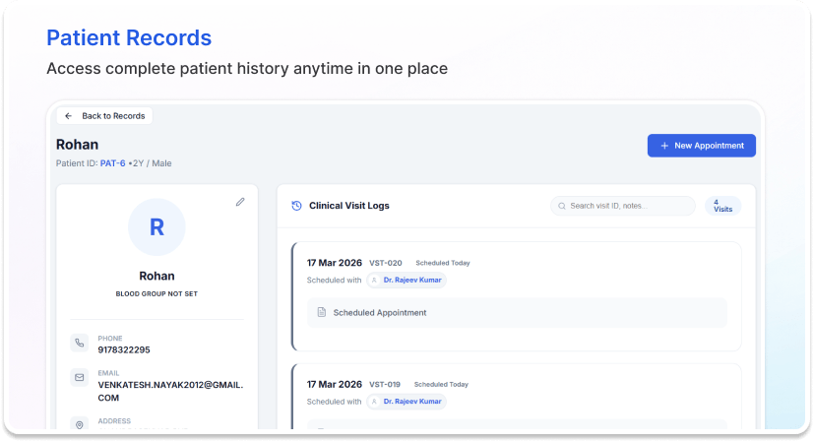The width and height of the screenshot is (814, 442).
Task: Click the phone number 9178322295
Action: [124, 349]
